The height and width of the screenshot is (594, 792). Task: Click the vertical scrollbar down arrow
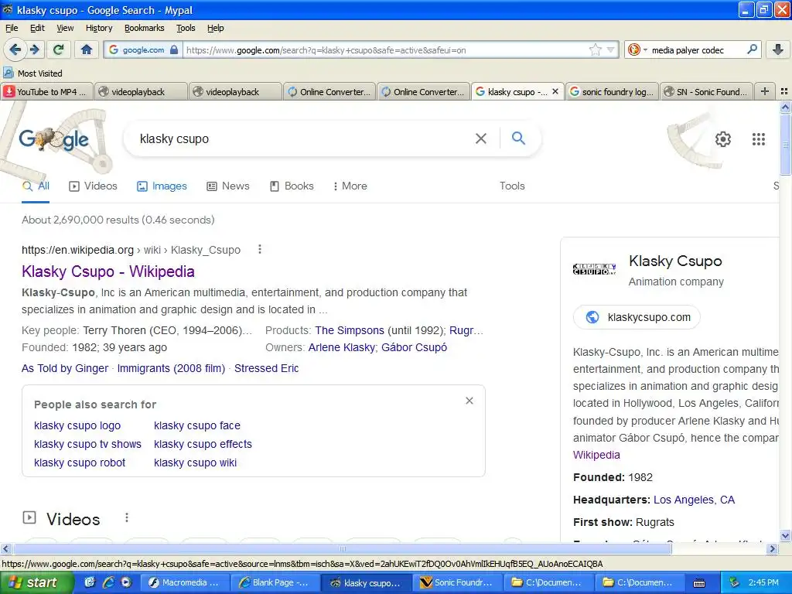point(786,535)
